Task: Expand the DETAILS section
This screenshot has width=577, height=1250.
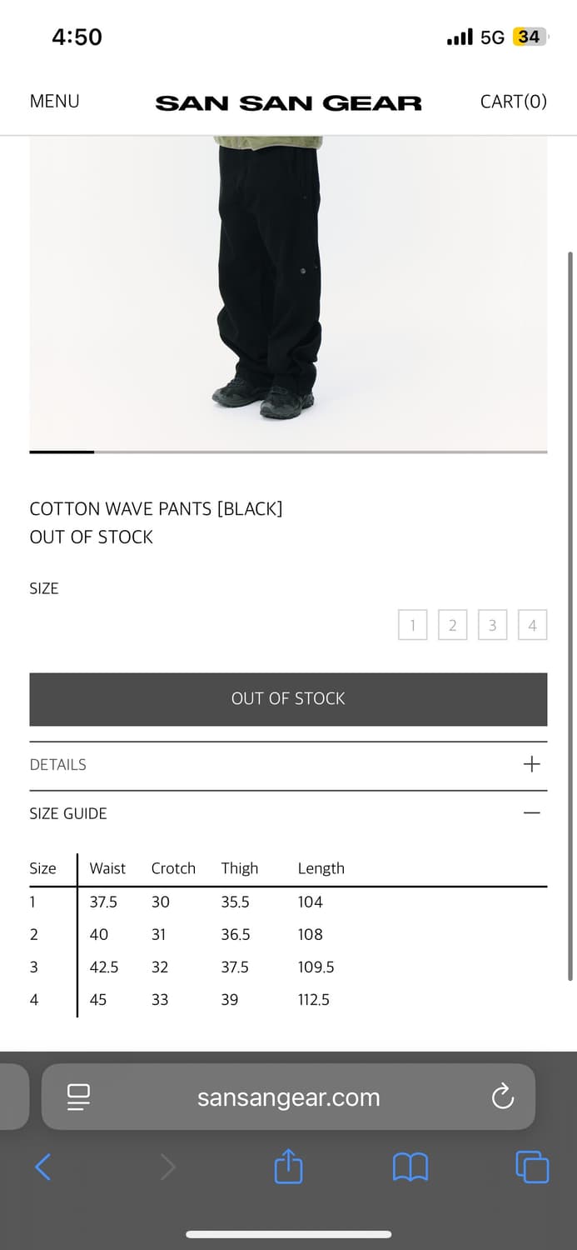Action: click(531, 763)
